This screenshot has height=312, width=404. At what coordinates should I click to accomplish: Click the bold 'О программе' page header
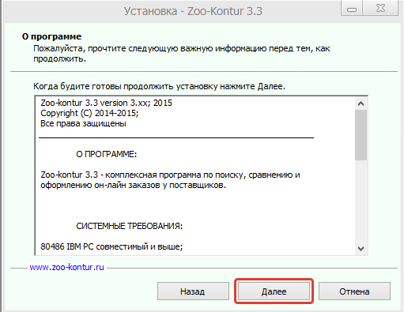point(51,36)
